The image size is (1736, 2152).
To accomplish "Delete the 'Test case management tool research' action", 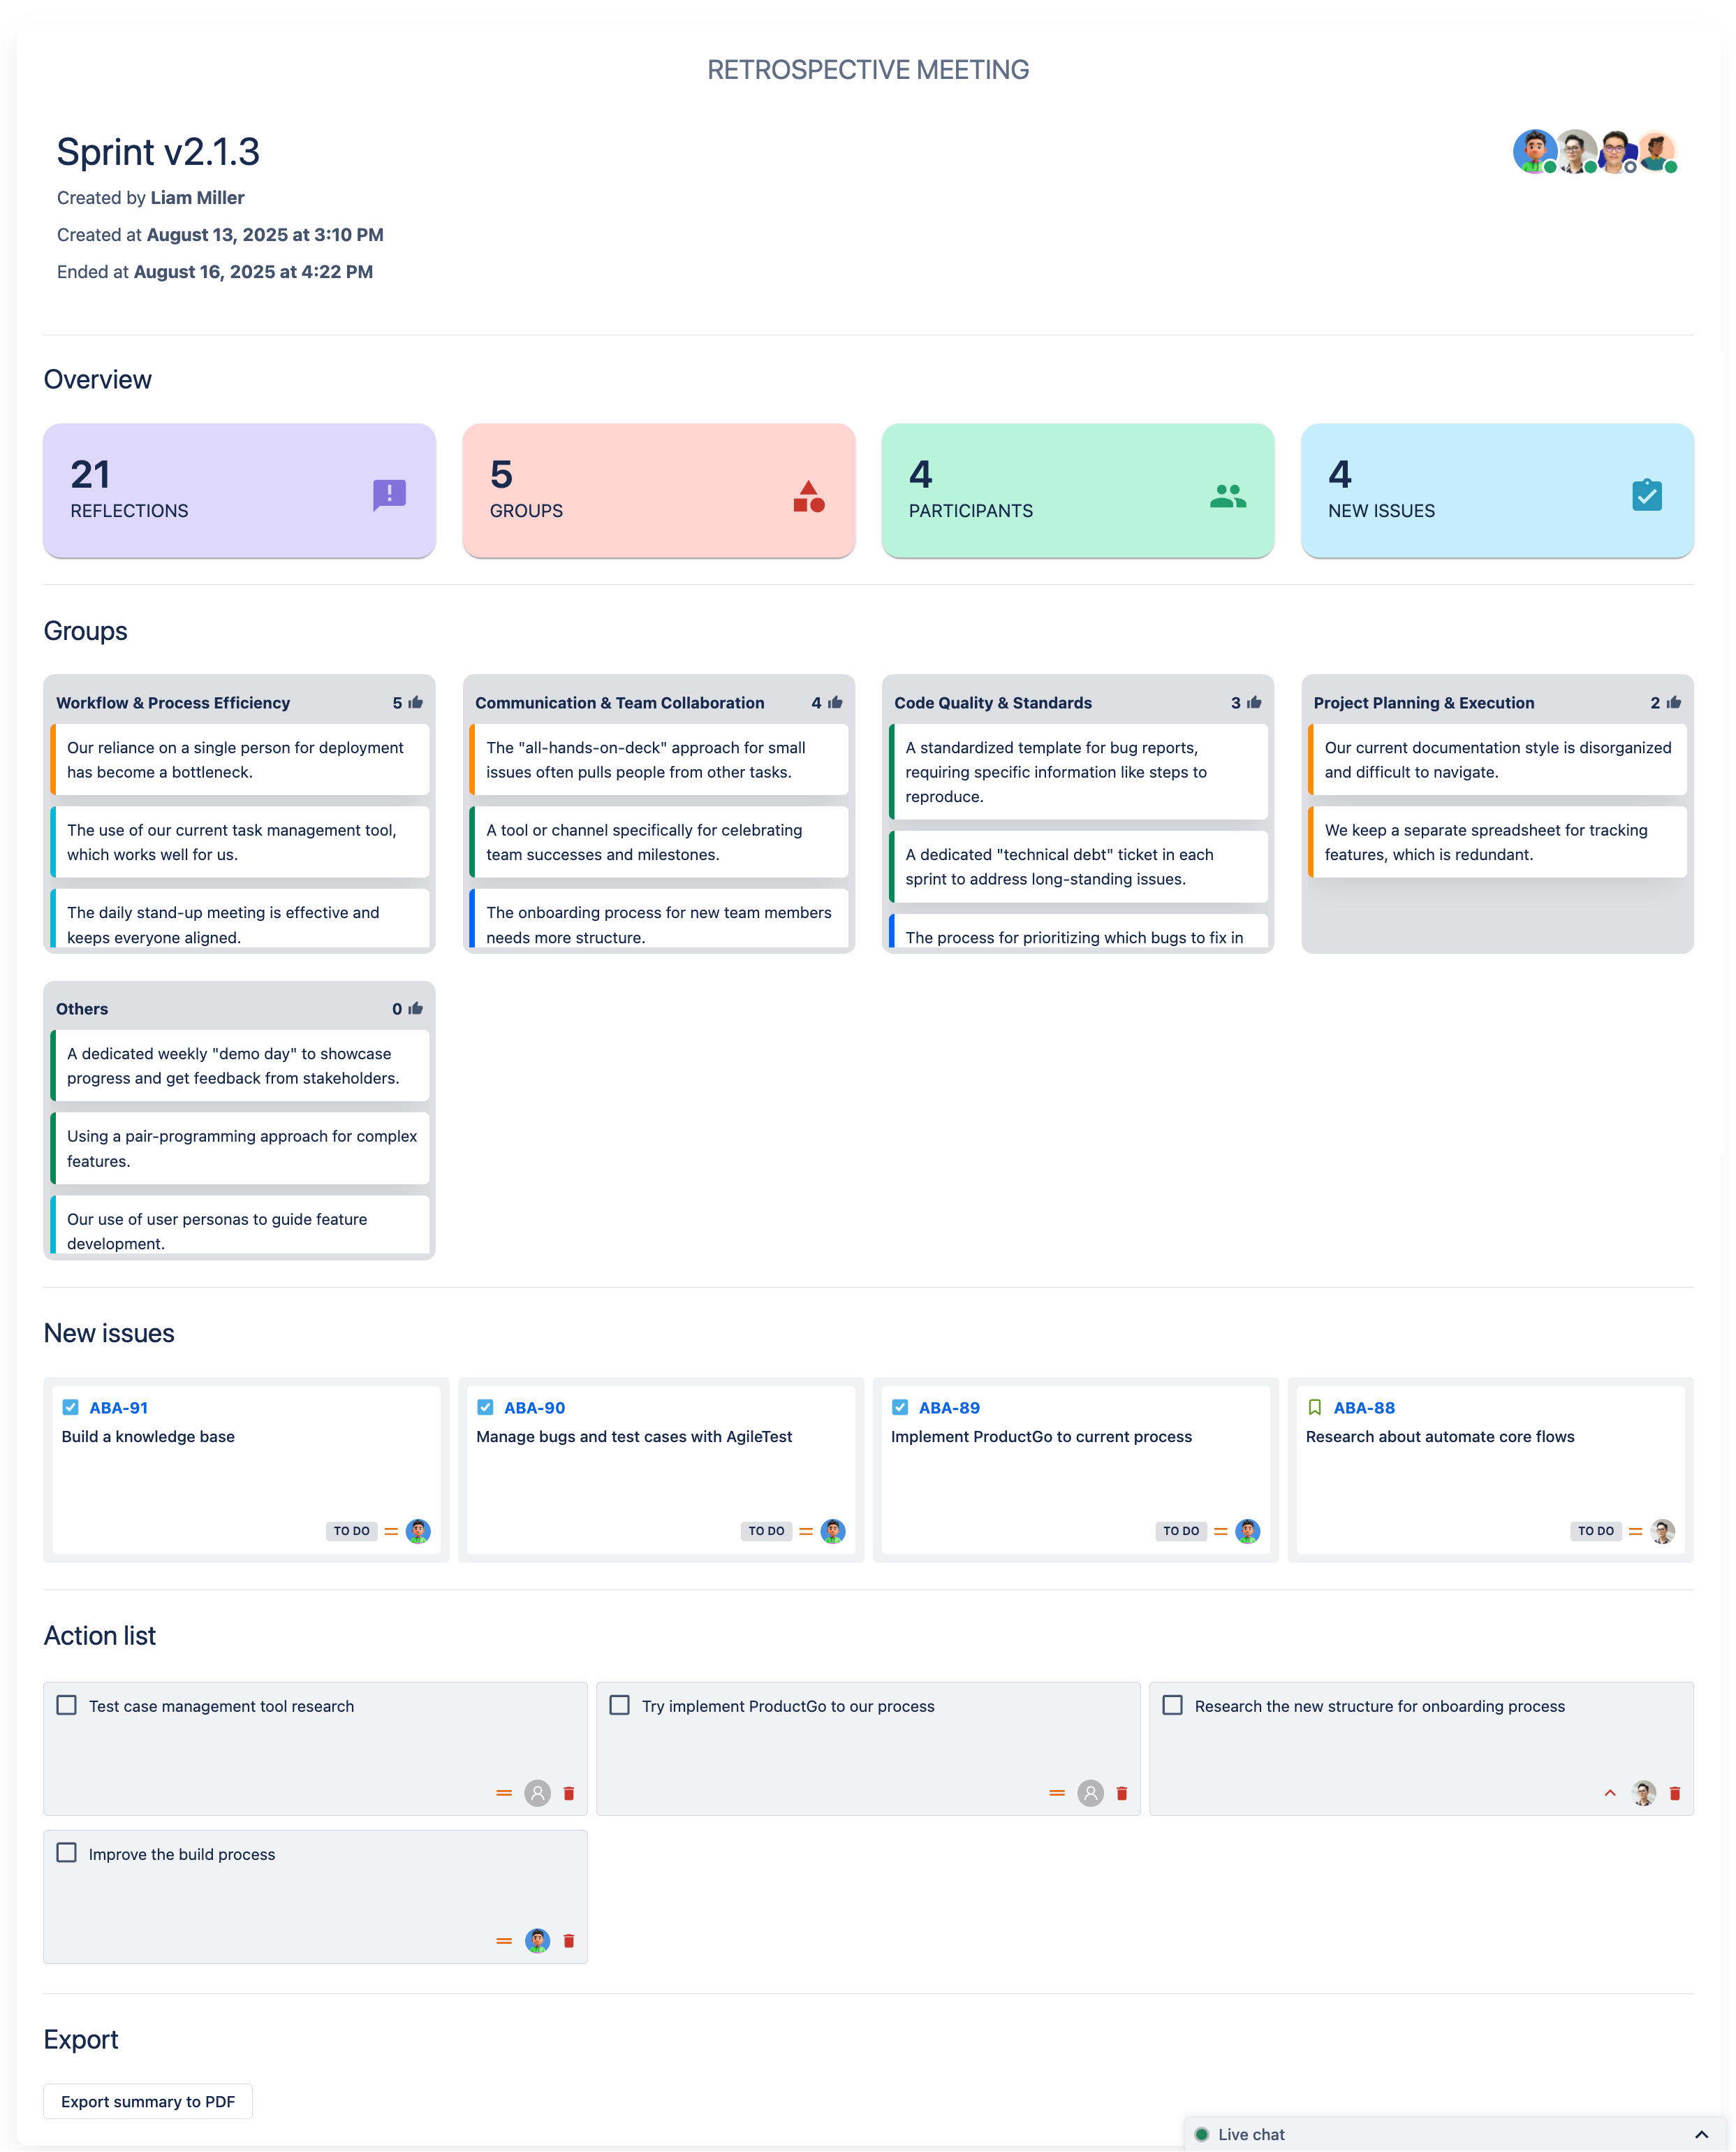I will (569, 1793).
